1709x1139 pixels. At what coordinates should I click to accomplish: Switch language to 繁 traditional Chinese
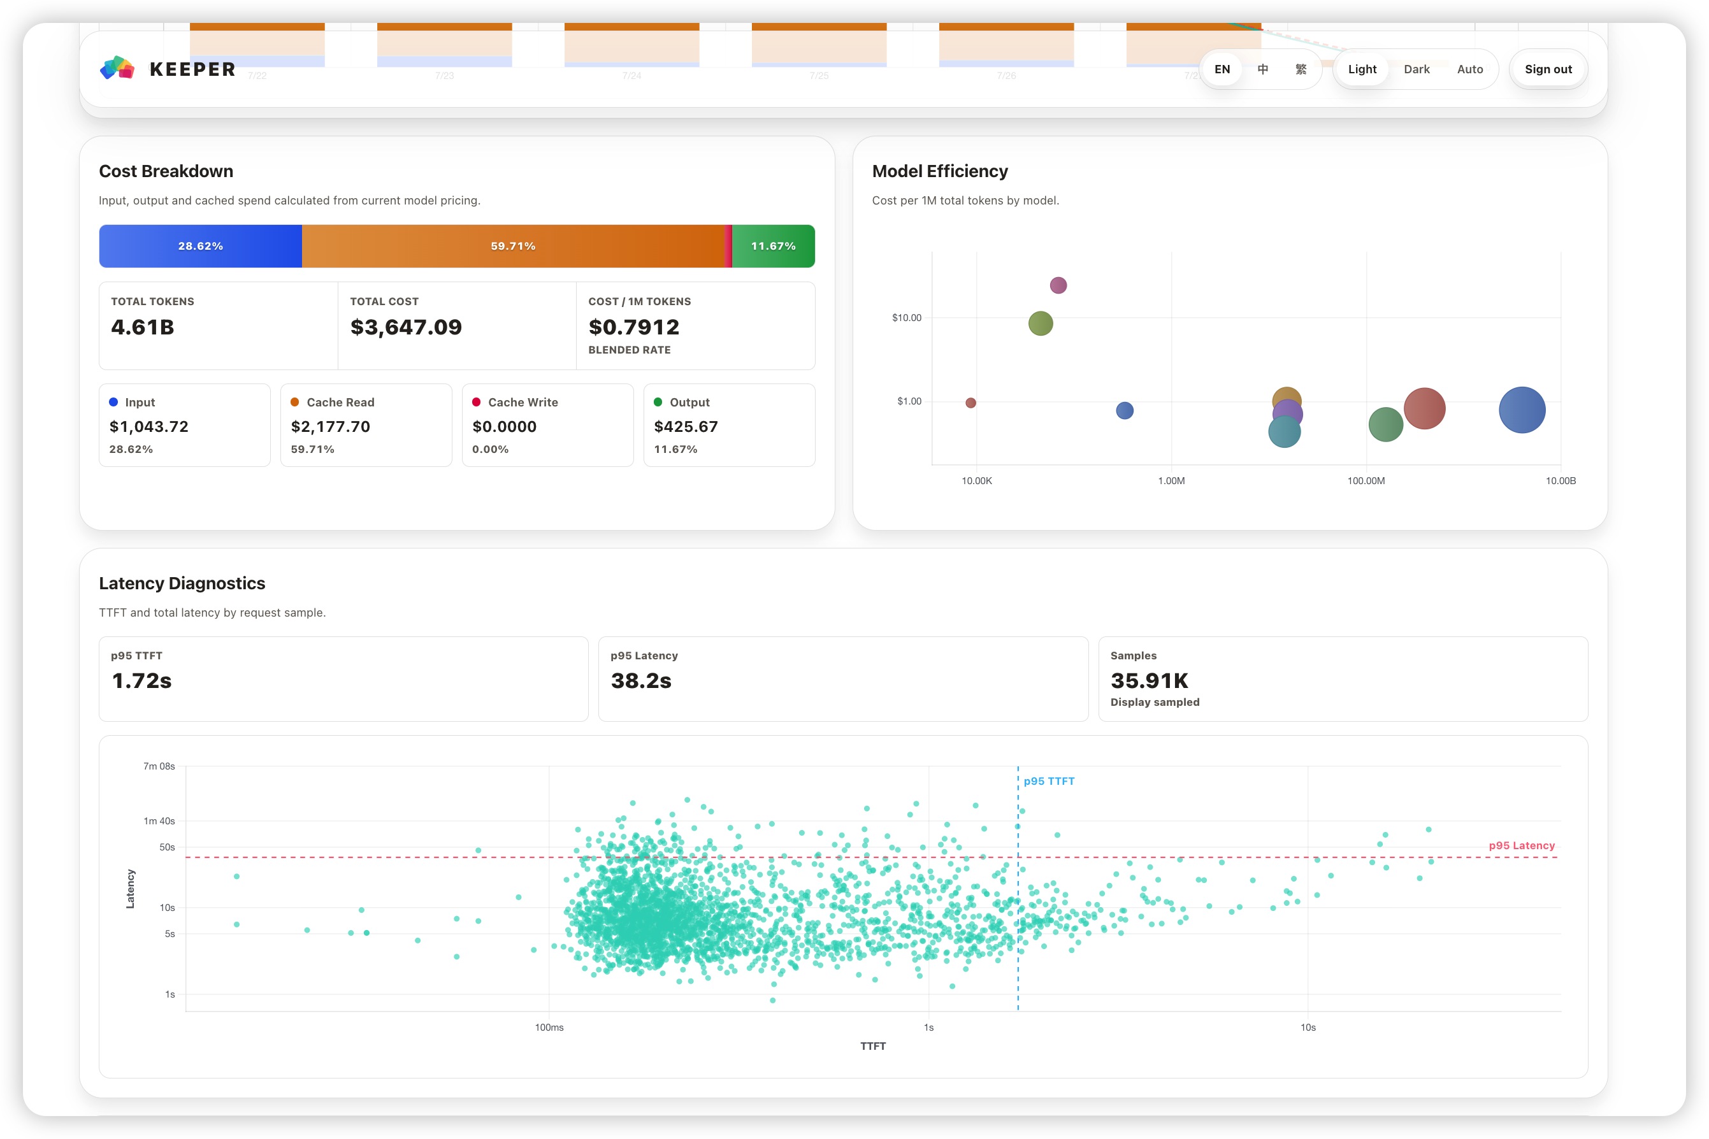tap(1301, 69)
